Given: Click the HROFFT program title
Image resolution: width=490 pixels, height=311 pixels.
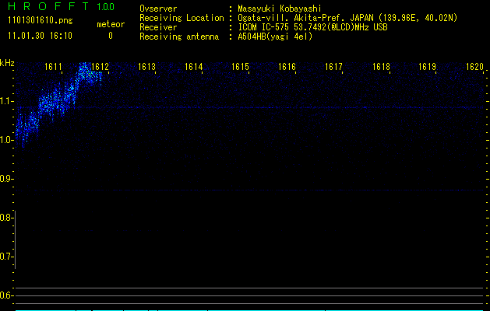Looking at the screenshot, I should coord(48,6).
